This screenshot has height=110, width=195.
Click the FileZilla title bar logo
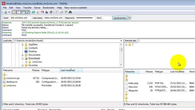pyautogui.click(x=4, y=3)
